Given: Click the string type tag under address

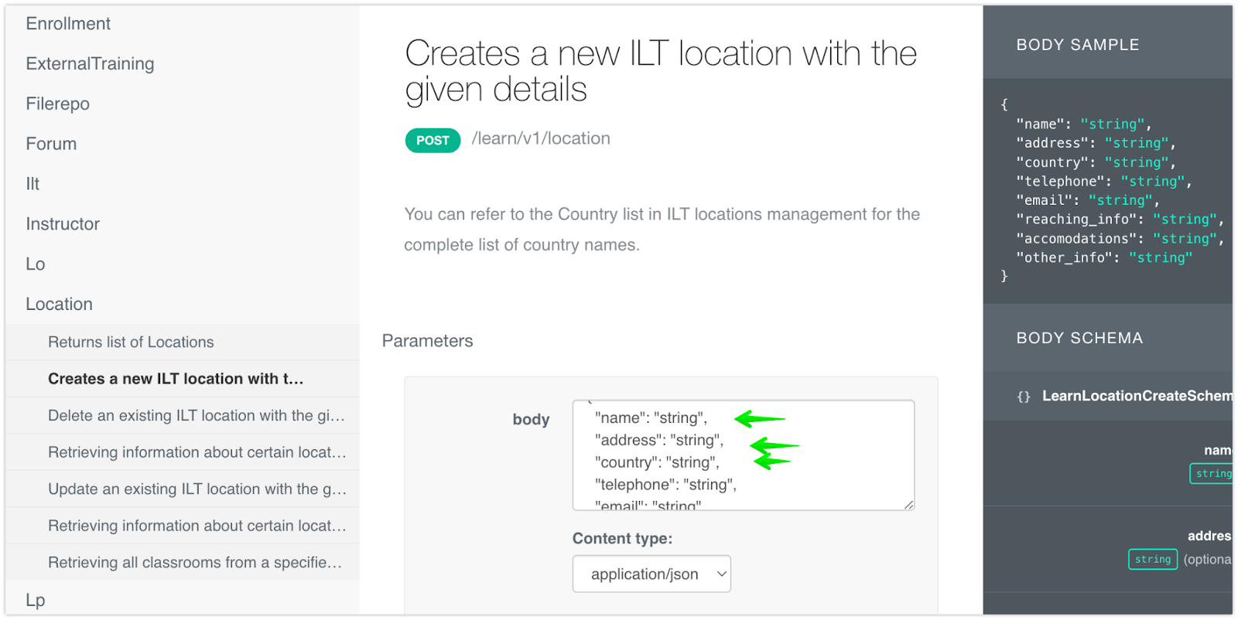Looking at the screenshot, I should tap(1152, 560).
